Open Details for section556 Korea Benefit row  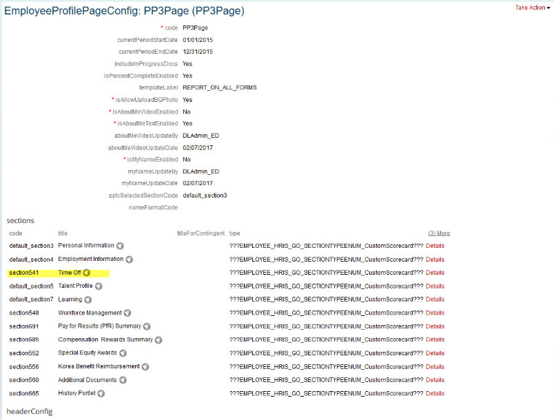tap(435, 367)
